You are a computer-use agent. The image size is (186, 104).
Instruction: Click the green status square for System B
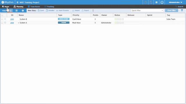(116, 19)
